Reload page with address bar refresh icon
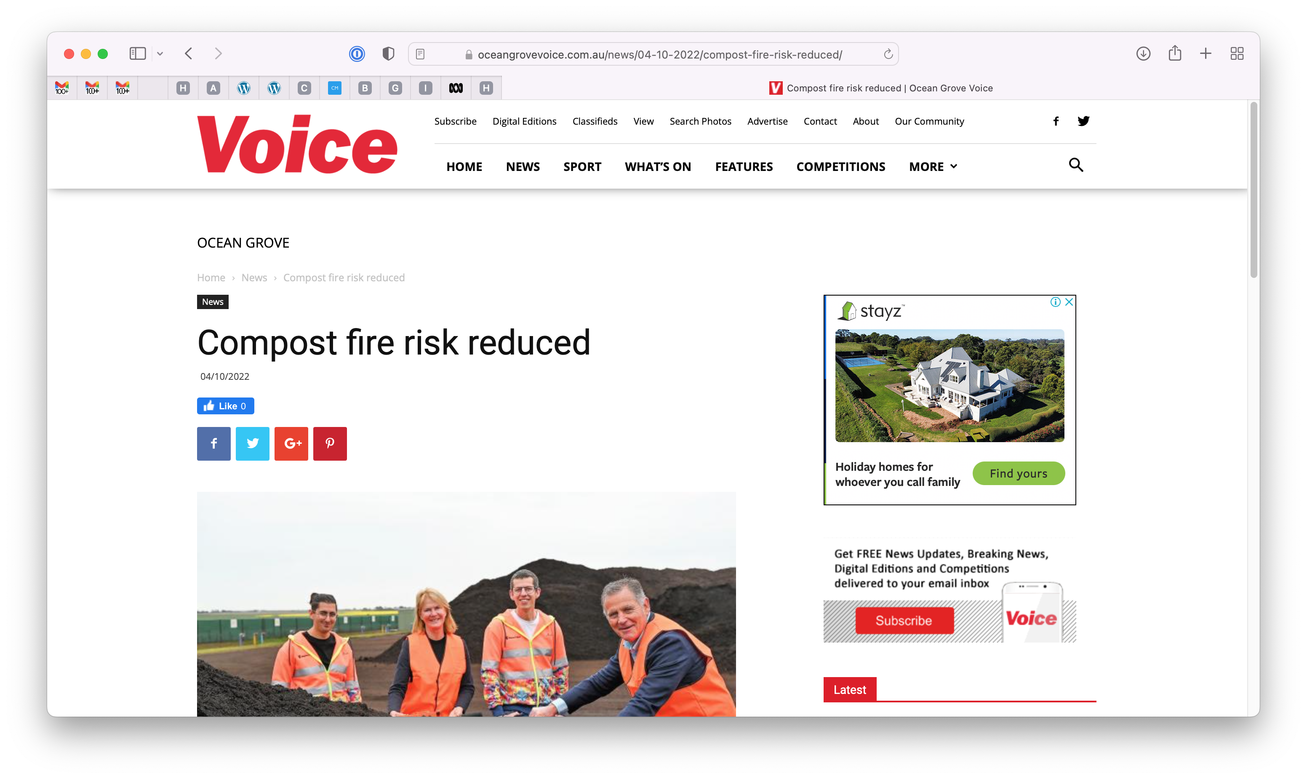Image resolution: width=1307 pixels, height=779 pixels. coord(888,55)
